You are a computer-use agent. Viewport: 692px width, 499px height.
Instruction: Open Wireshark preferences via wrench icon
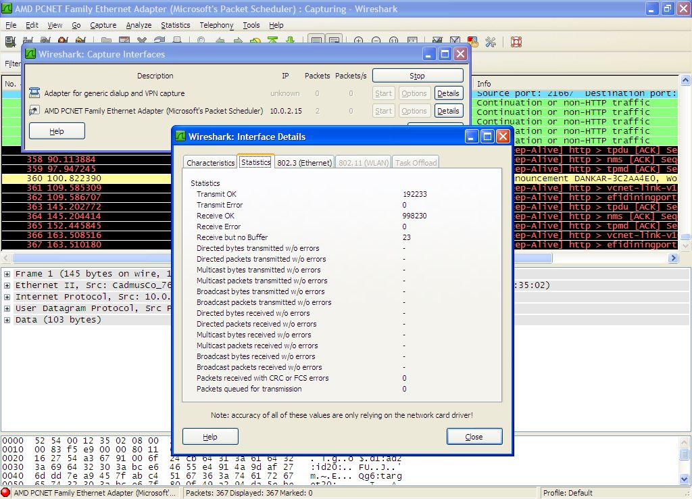coord(491,41)
